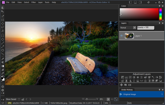Expand the toolbar overflow chevrons
Image resolution: width=165 pixels, height=105 pixels.
3,93
